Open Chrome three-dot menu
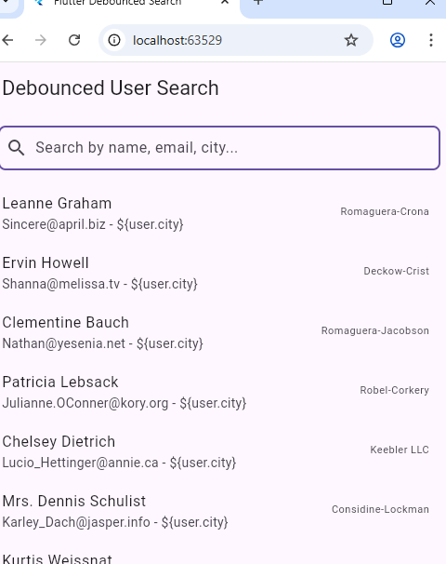446x564 pixels. (431, 40)
